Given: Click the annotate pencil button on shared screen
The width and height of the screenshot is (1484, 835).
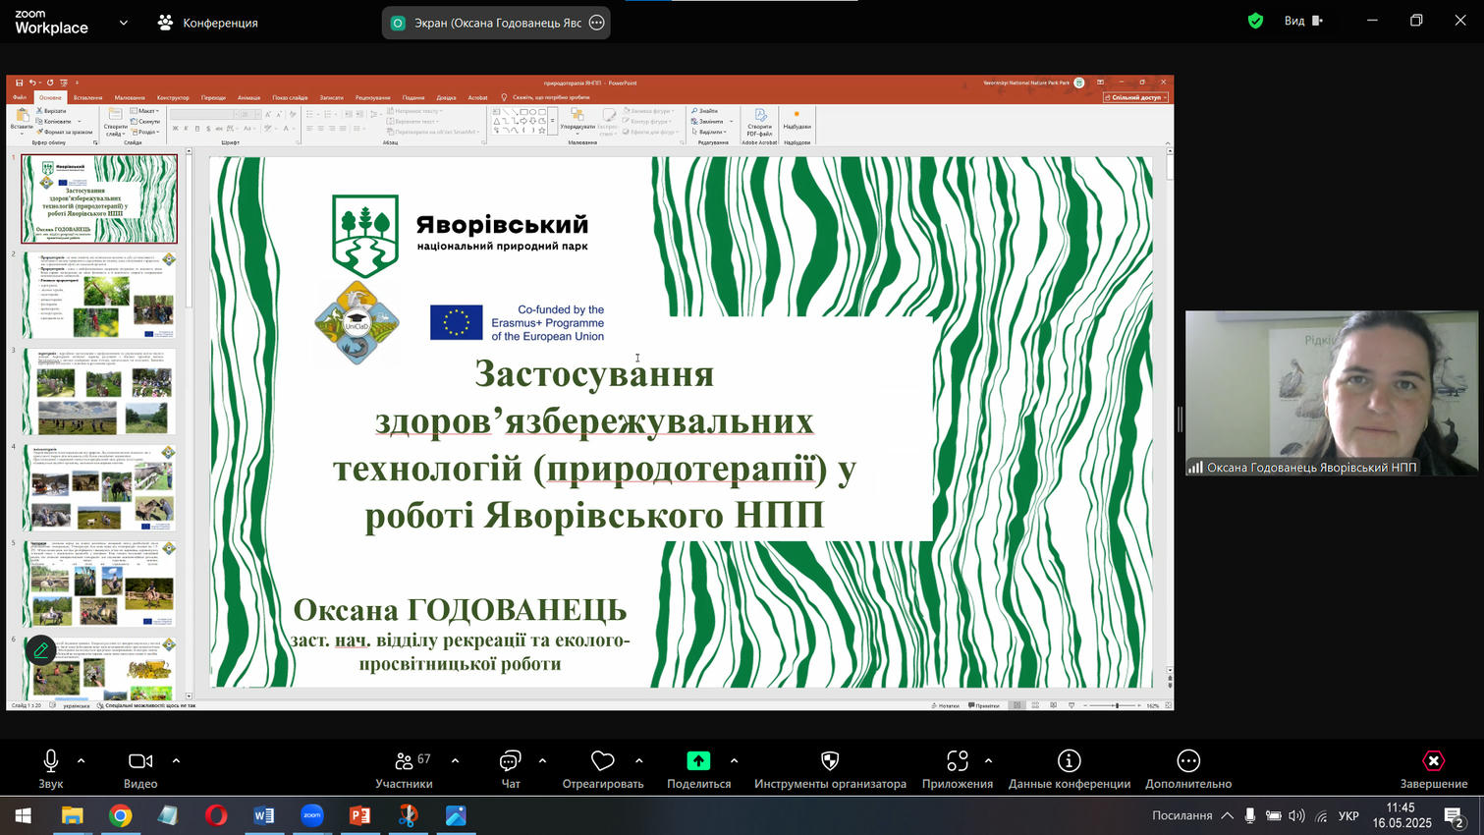Looking at the screenshot, I should click(40, 650).
